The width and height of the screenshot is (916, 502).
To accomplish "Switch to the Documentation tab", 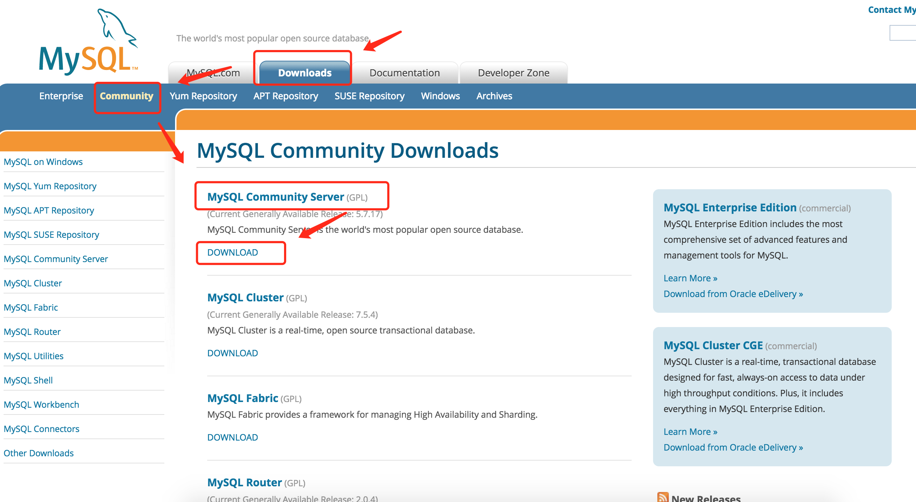I will pyautogui.click(x=404, y=73).
